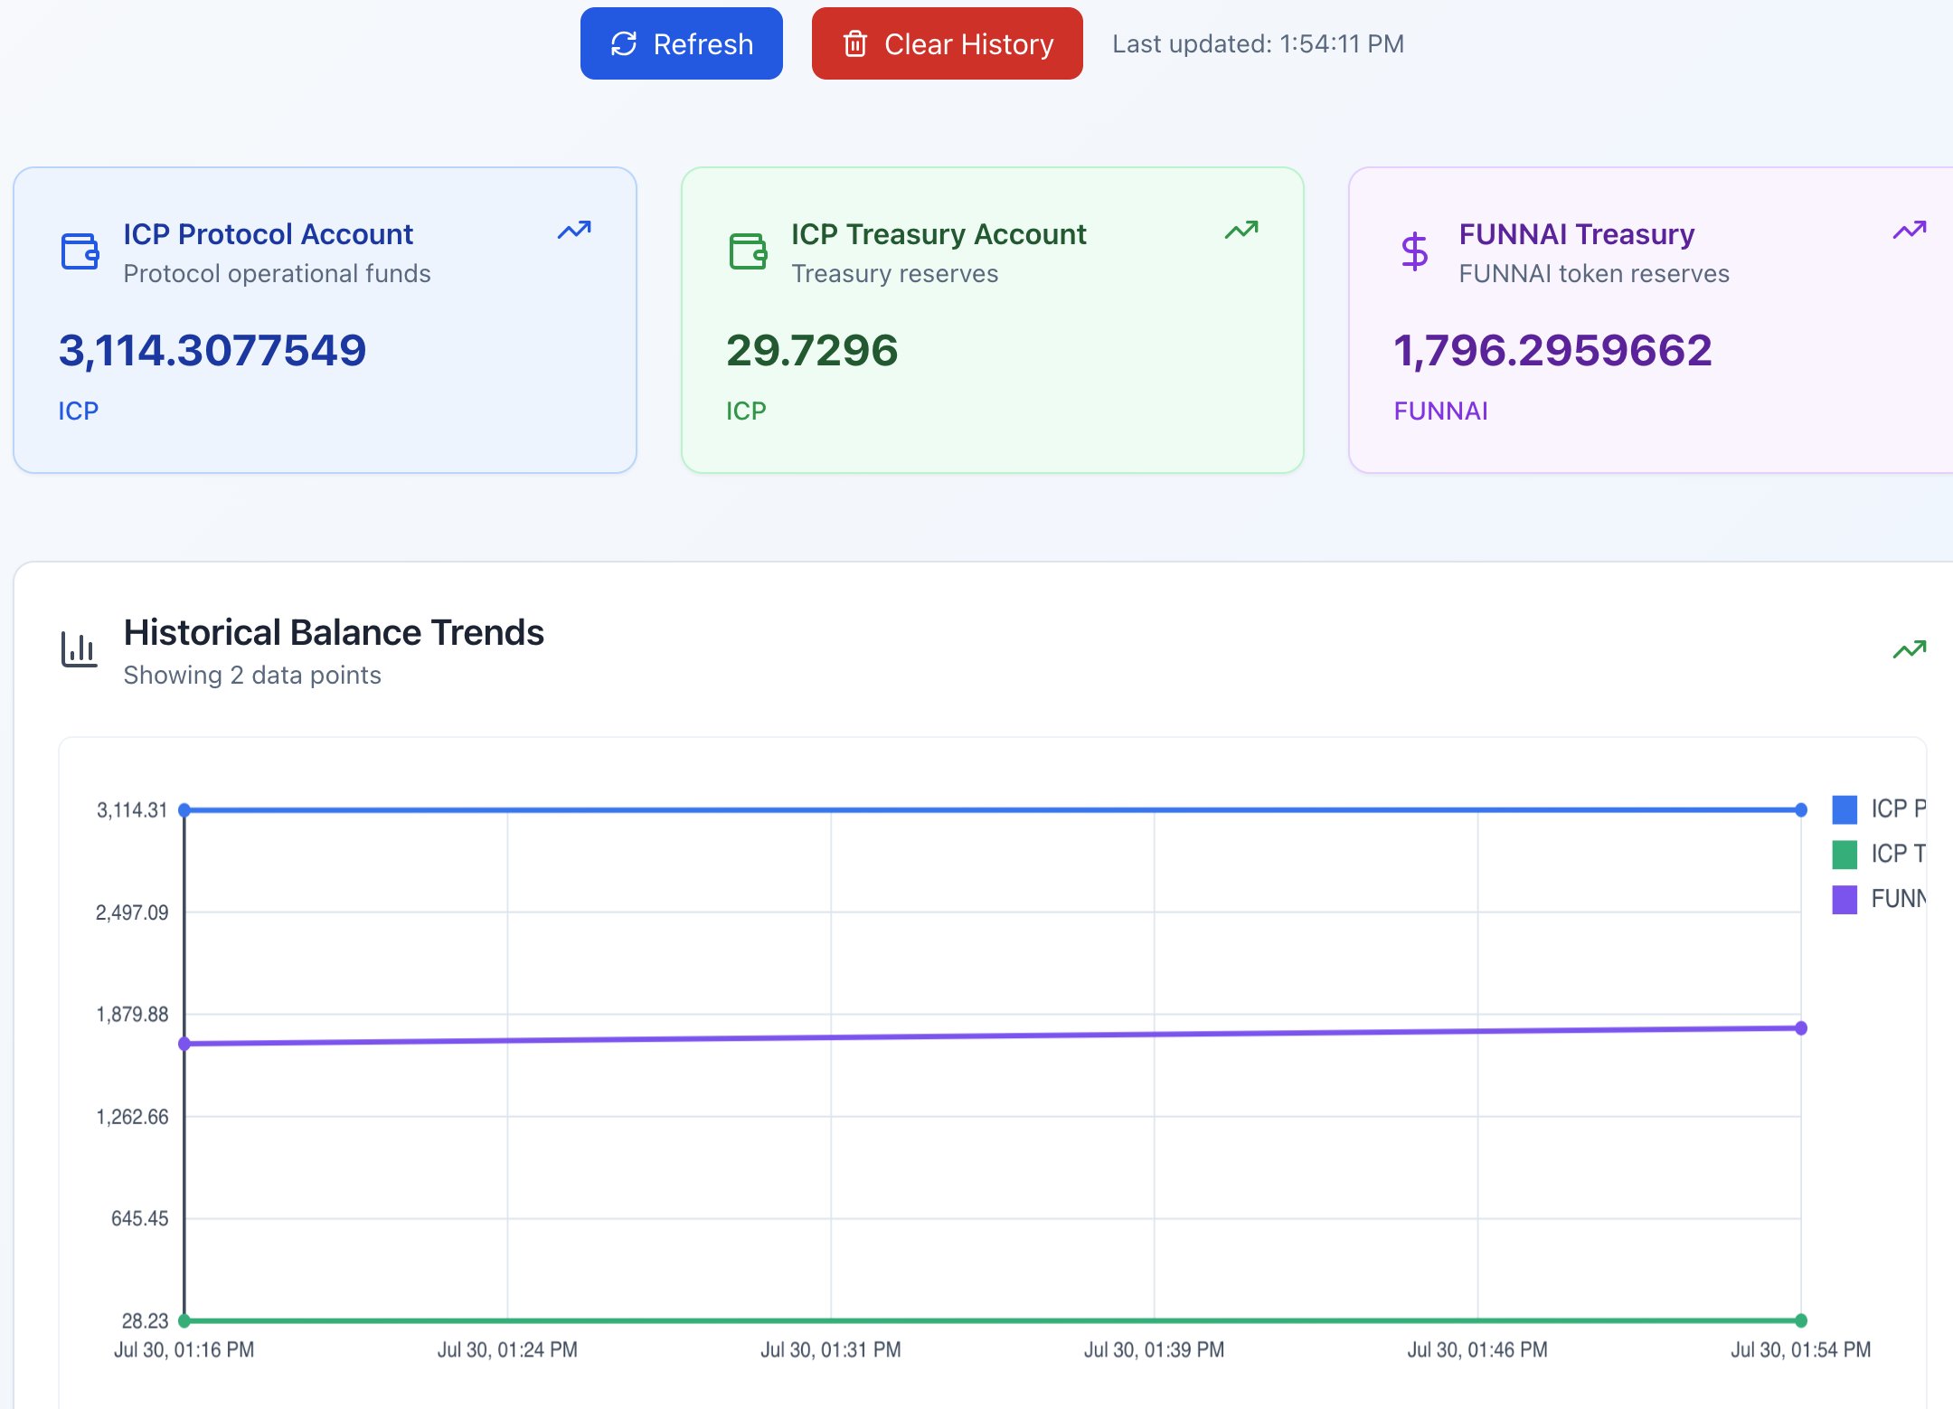The image size is (1953, 1409).
Task: Click the 1,796.2959662 FUNNAI balance
Action: click(1552, 350)
